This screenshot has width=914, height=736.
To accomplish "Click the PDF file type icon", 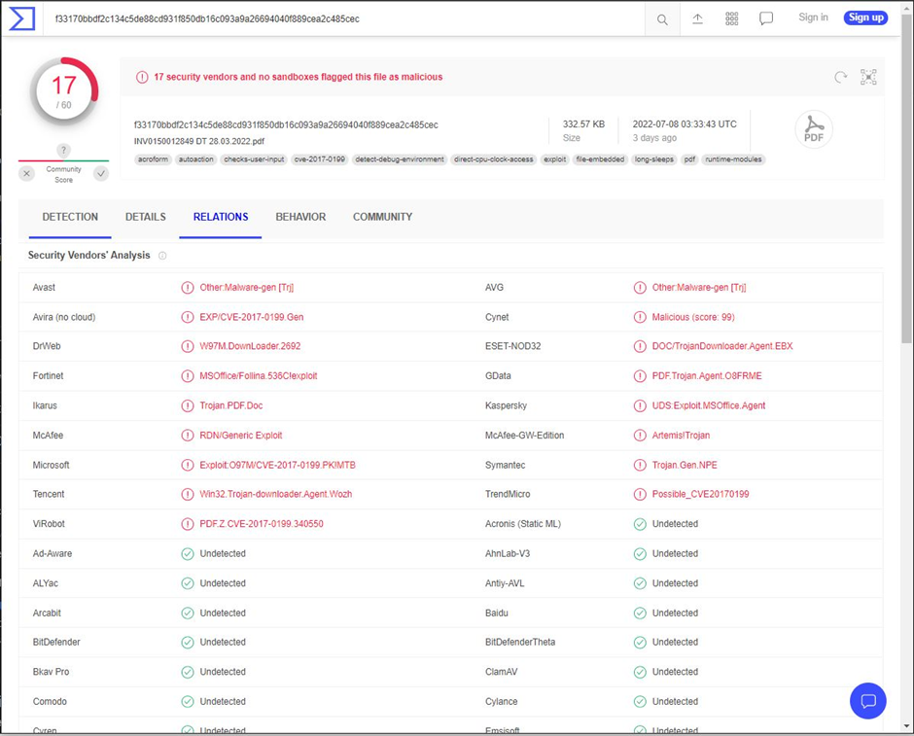I will (814, 128).
